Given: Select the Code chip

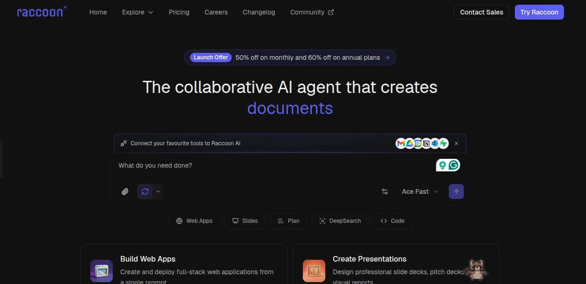Looking at the screenshot, I should coord(392,221).
